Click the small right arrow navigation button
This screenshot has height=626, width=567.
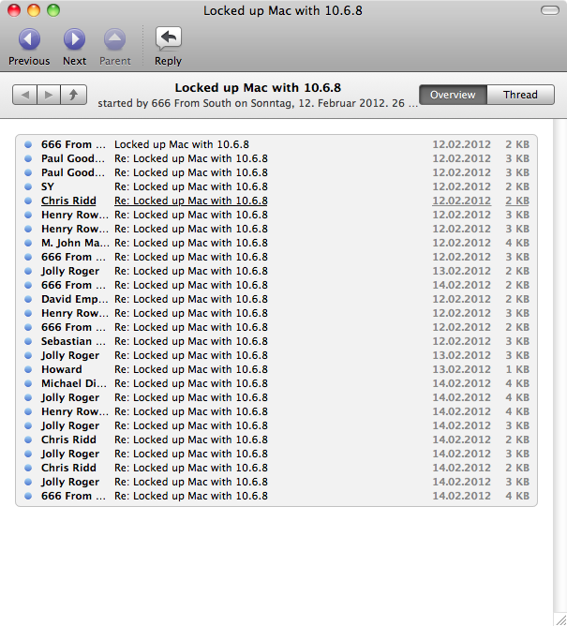coord(49,95)
